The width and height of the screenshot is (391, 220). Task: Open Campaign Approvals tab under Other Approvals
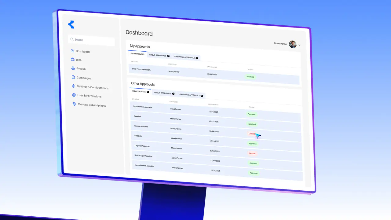click(191, 95)
